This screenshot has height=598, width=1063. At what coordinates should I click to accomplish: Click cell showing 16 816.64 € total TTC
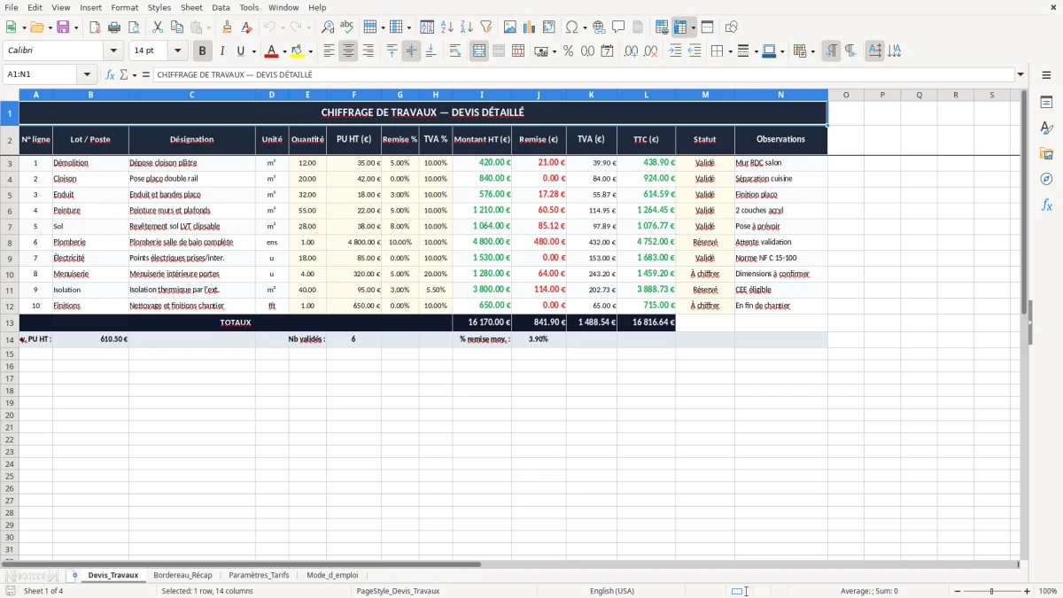646,322
